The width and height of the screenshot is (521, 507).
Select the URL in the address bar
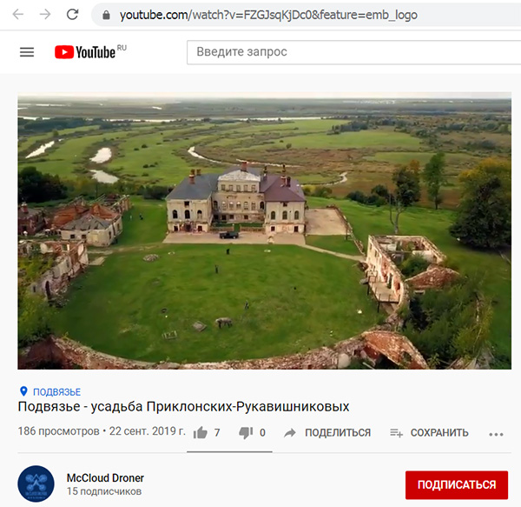[x=268, y=15]
